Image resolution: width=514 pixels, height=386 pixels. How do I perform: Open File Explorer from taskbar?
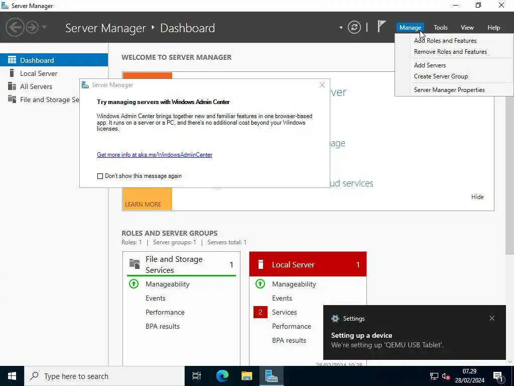tap(247, 376)
